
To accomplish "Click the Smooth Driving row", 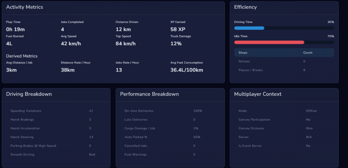I will (56, 154).
